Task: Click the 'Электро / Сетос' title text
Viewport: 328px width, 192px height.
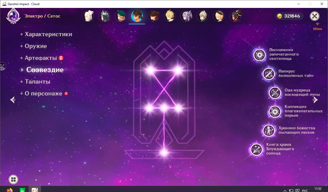Action: [x=42, y=16]
